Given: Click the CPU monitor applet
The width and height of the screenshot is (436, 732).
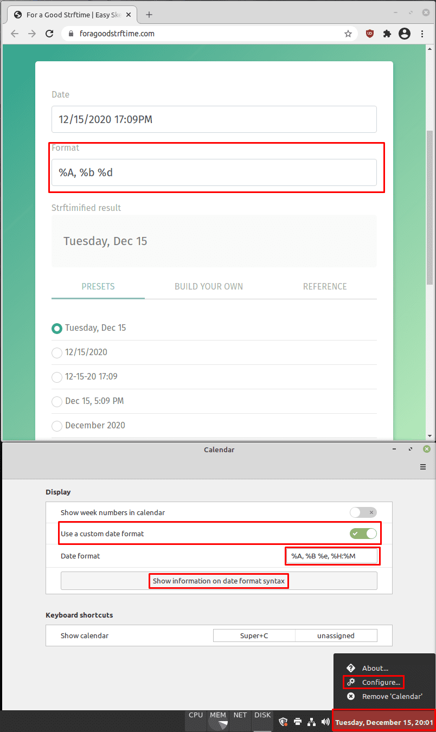Looking at the screenshot, I should 196,721.
